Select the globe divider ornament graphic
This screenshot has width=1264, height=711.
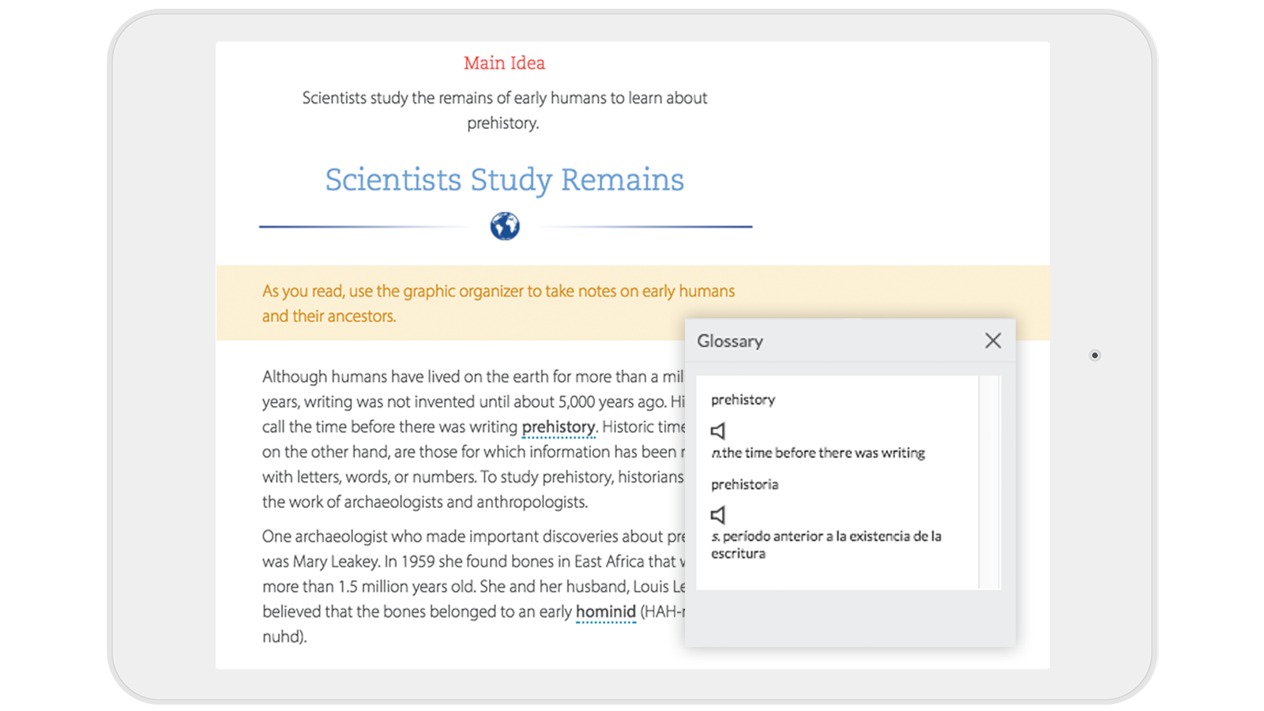click(x=504, y=226)
